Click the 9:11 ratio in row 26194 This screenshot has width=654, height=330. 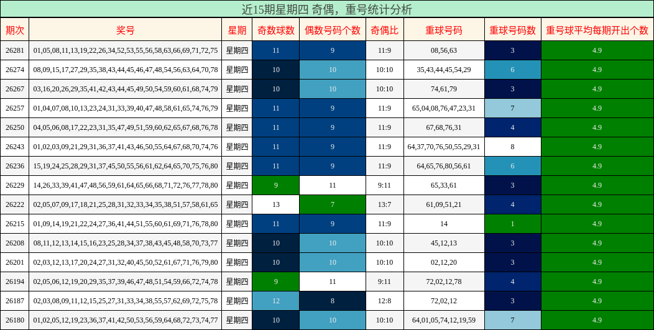(385, 281)
